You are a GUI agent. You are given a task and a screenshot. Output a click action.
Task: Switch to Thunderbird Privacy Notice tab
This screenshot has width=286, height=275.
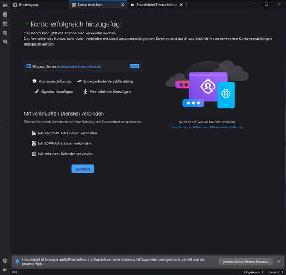[157, 5]
